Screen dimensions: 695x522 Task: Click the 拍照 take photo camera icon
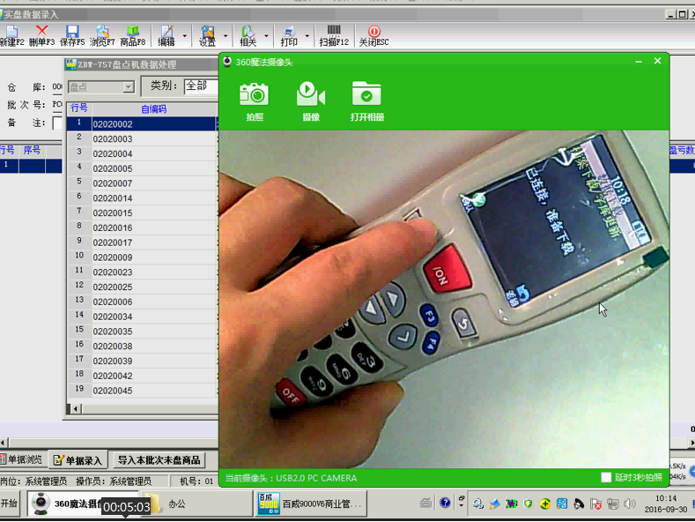[x=254, y=94]
